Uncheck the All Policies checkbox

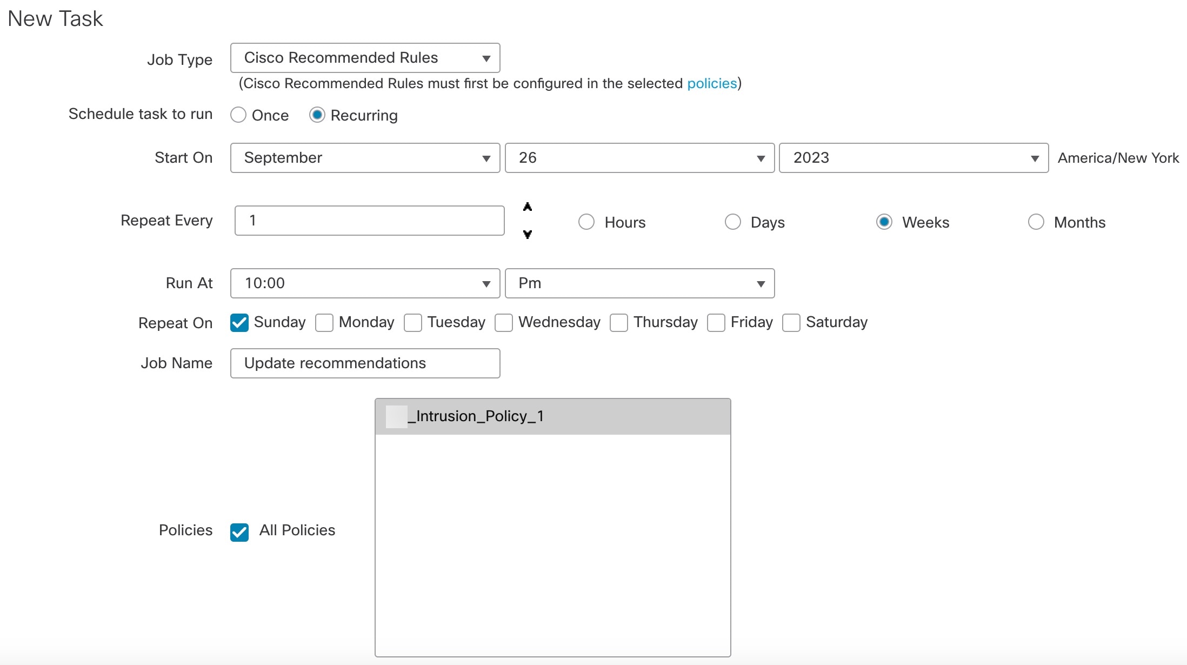(x=239, y=533)
